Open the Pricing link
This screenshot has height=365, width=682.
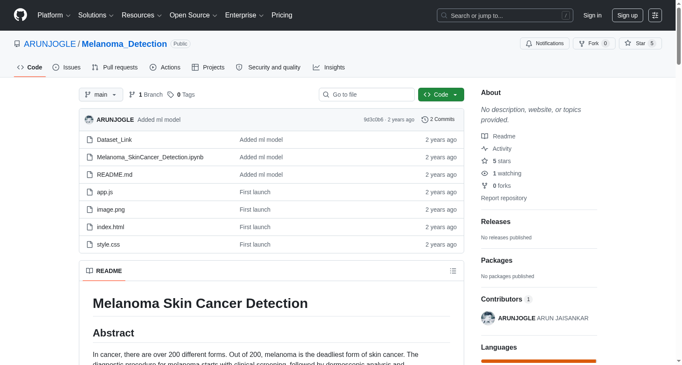(282, 15)
